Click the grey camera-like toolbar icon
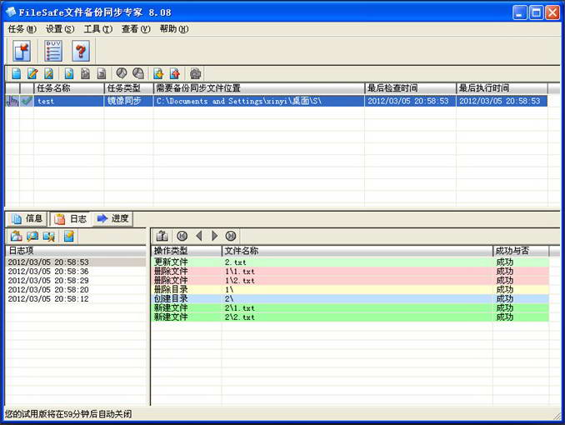Image resolution: width=565 pixels, height=425 pixels. [x=195, y=73]
